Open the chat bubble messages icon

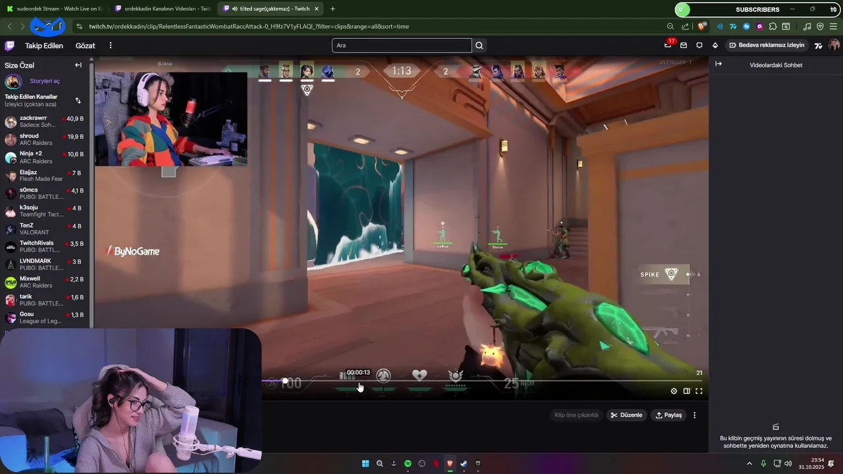point(699,45)
